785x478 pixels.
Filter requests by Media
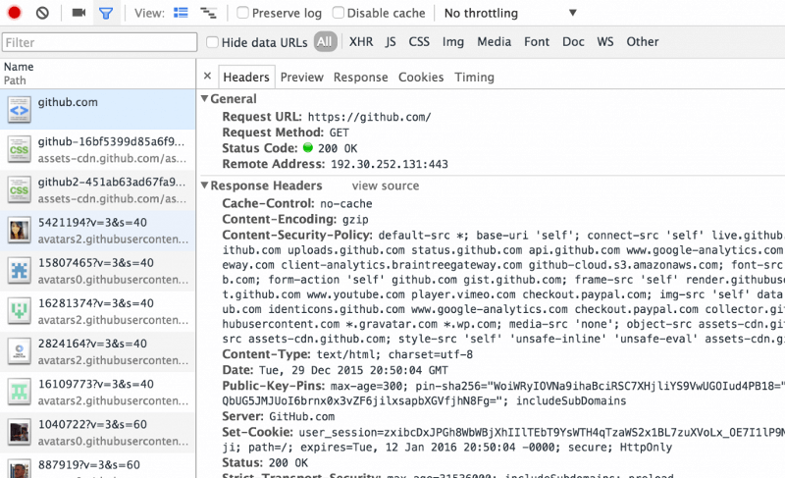(494, 41)
